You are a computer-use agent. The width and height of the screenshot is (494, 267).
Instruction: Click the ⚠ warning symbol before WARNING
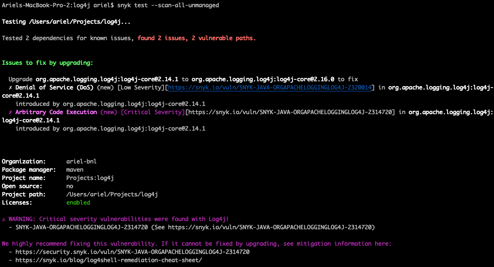4,219
